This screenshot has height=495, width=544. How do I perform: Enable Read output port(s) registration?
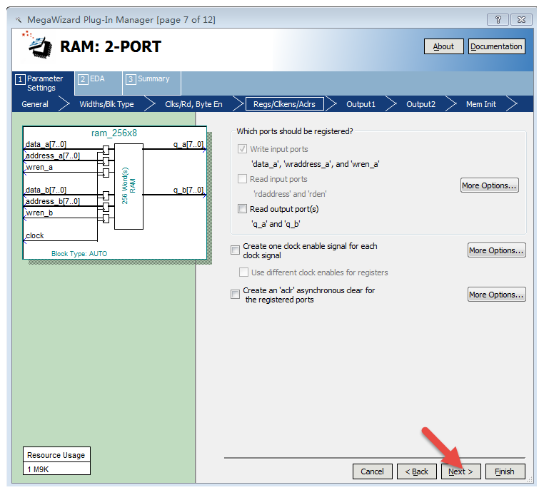242,209
